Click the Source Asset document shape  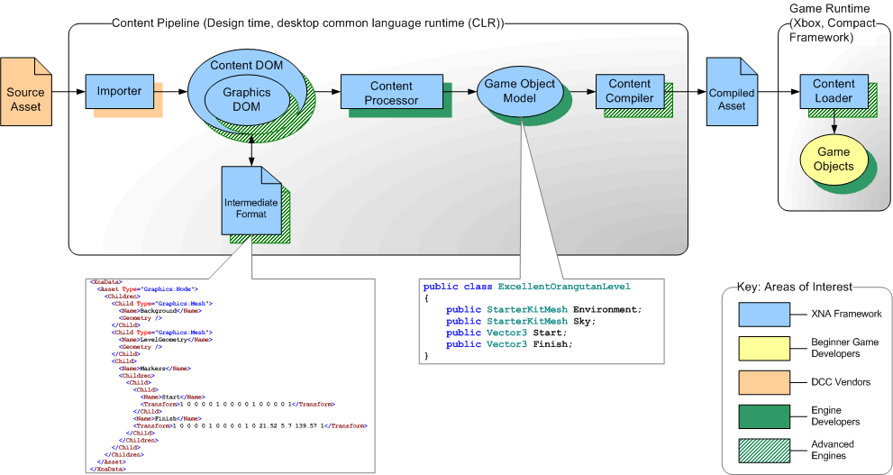[x=25, y=91]
